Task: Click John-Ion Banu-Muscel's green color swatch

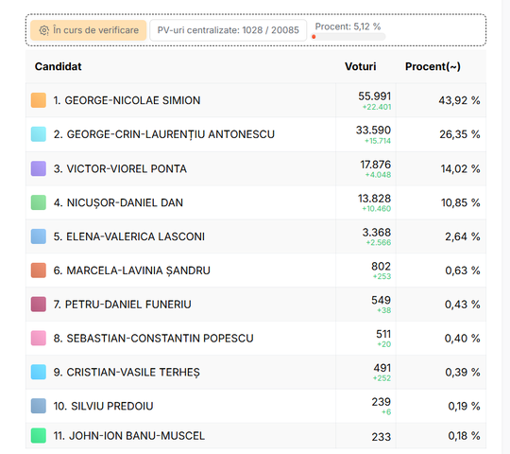Action: click(39, 436)
